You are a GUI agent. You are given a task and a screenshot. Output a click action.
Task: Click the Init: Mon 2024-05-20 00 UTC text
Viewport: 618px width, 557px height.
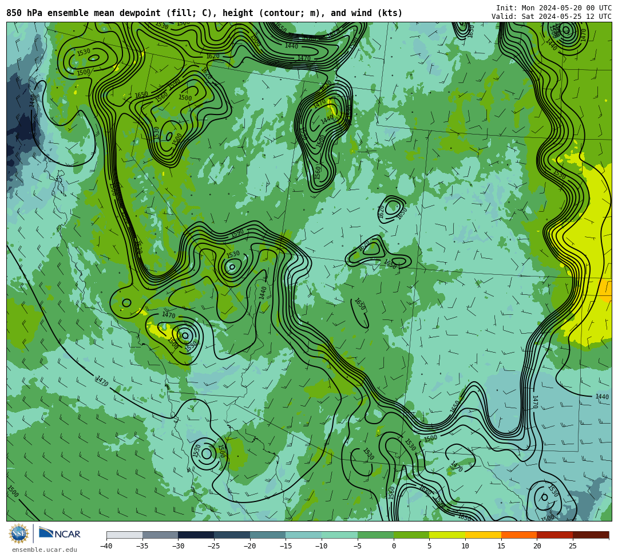click(x=554, y=8)
